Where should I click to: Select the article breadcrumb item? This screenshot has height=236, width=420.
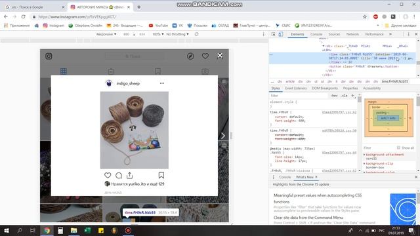tap(290, 81)
